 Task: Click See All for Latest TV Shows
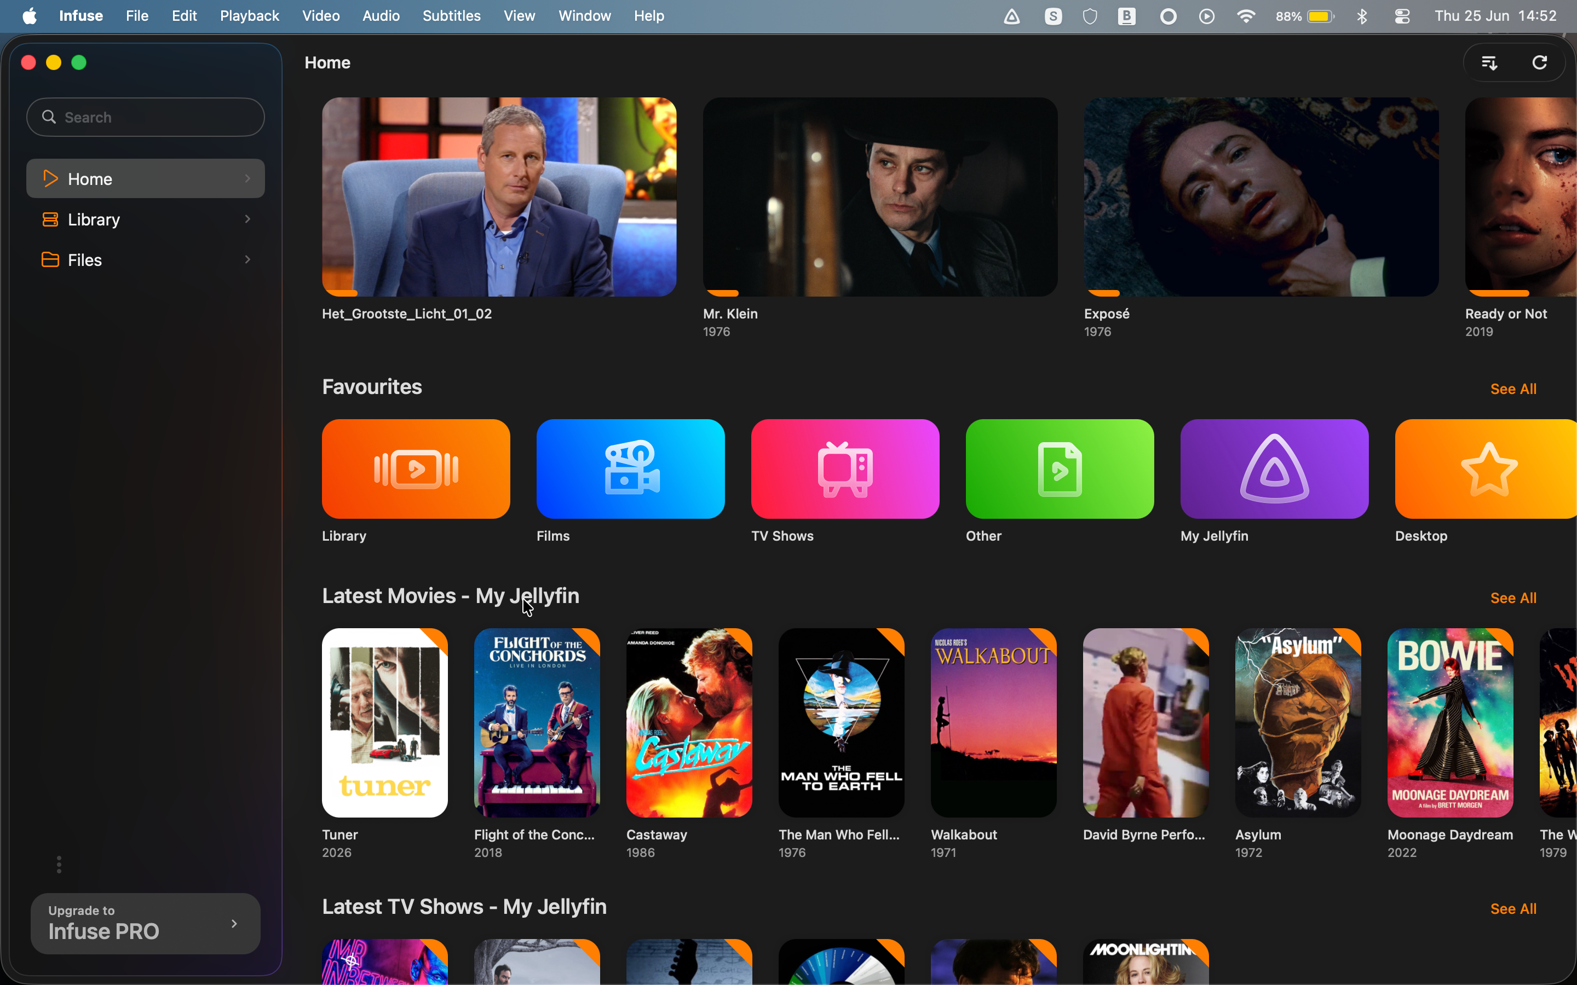coord(1513,909)
